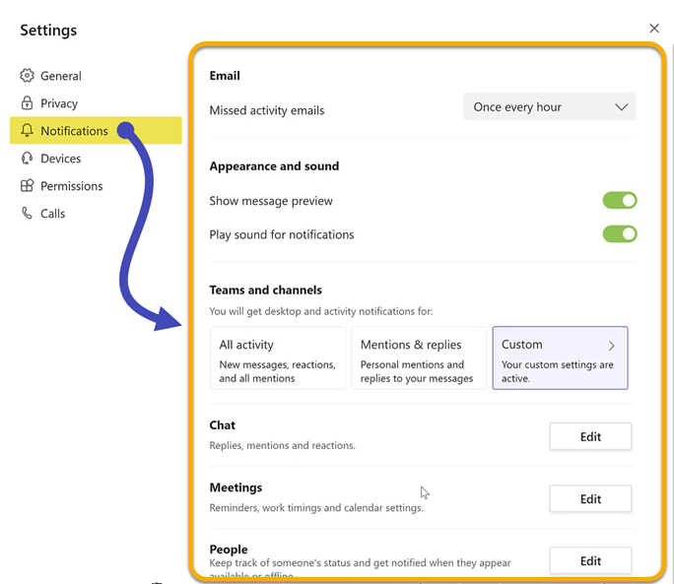Click the Show message preview label
This screenshot has height=584, width=674.
271,201
